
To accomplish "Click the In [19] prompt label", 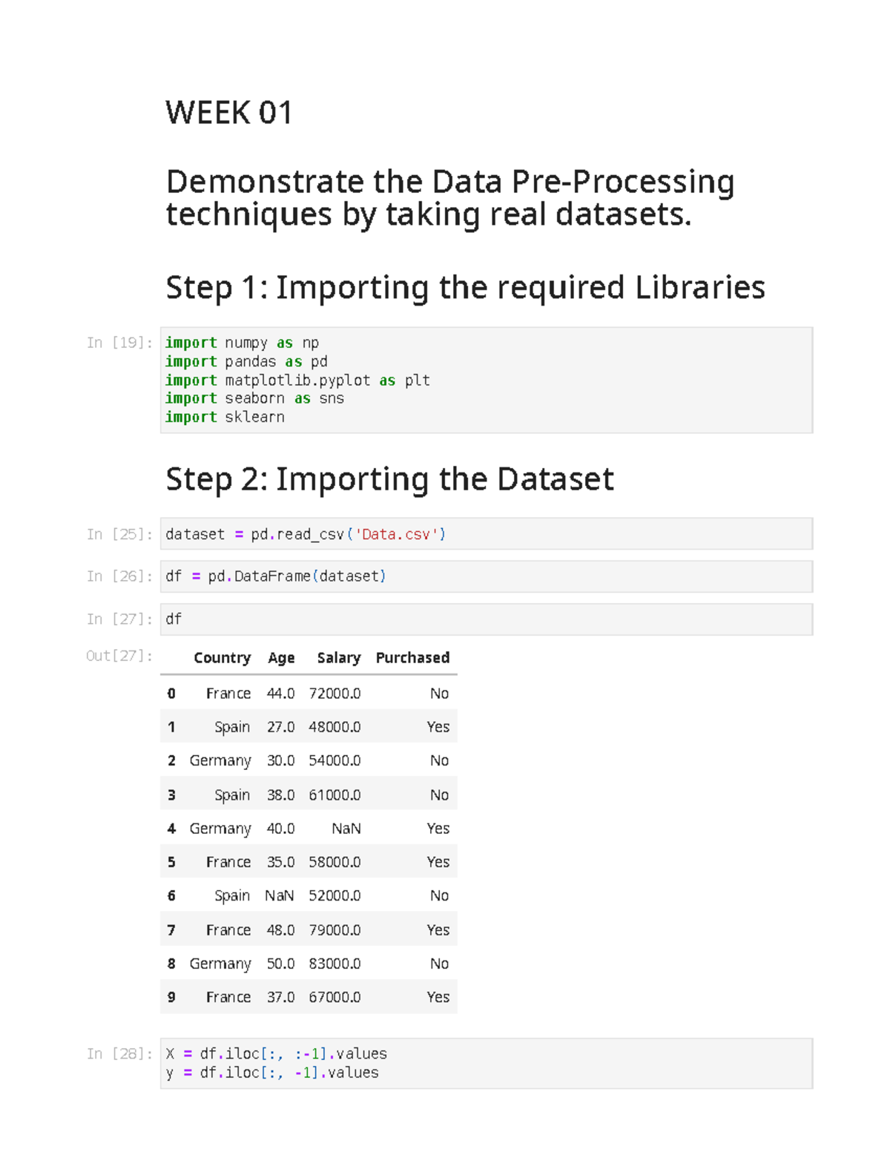I will pyautogui.click(x=119, y=343).
